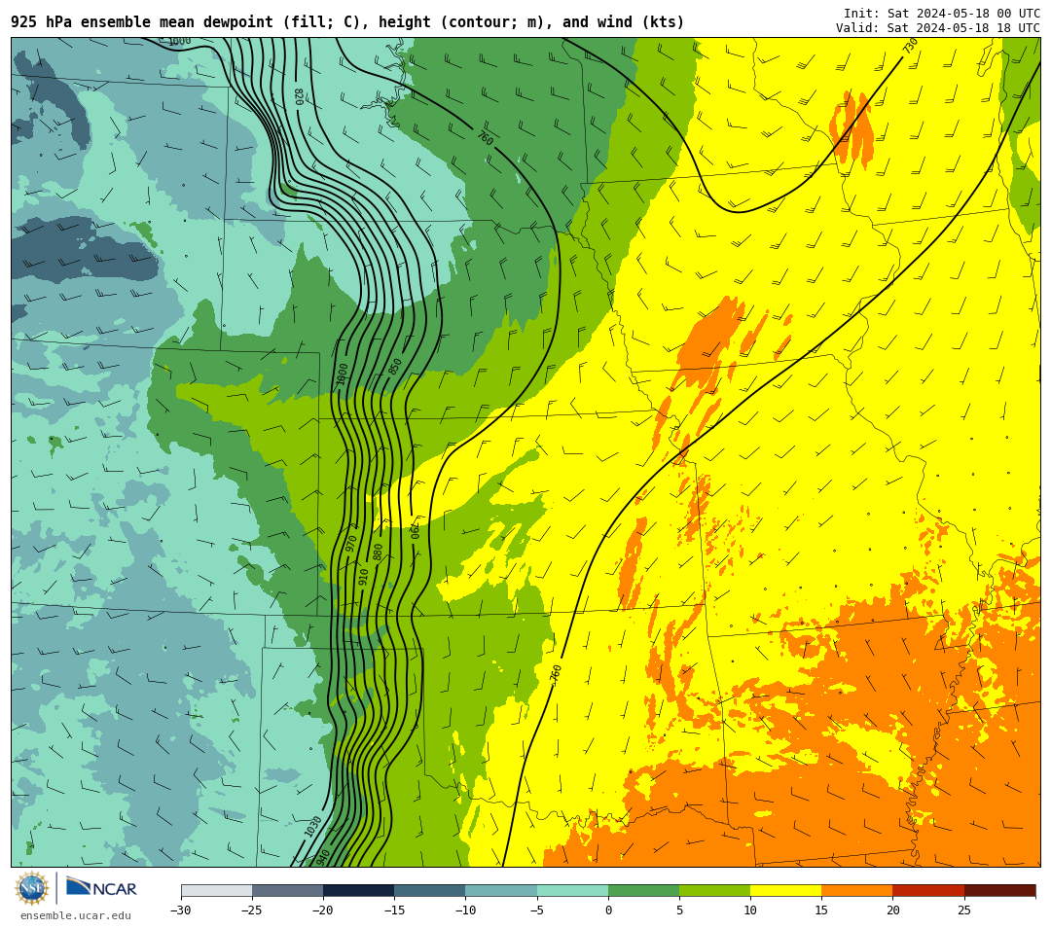Click the 820 height contour label

pyautogui.click(x=299, y=96)
